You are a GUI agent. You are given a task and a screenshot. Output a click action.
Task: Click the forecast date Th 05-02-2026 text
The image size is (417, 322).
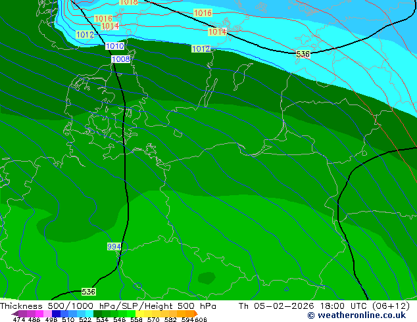276,306
